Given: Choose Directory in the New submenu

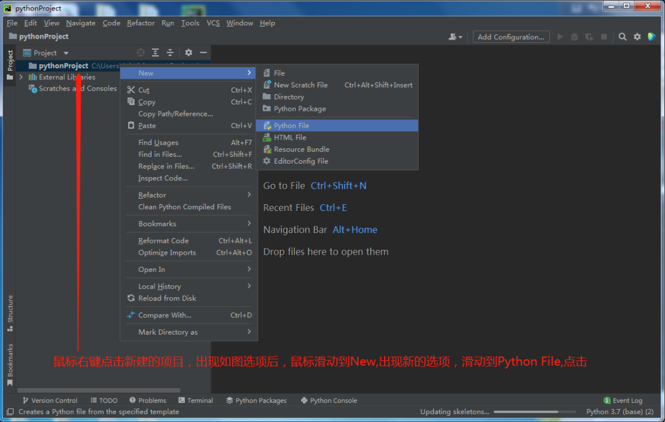Looking at the screenshot, I should [x=337, y=97].
